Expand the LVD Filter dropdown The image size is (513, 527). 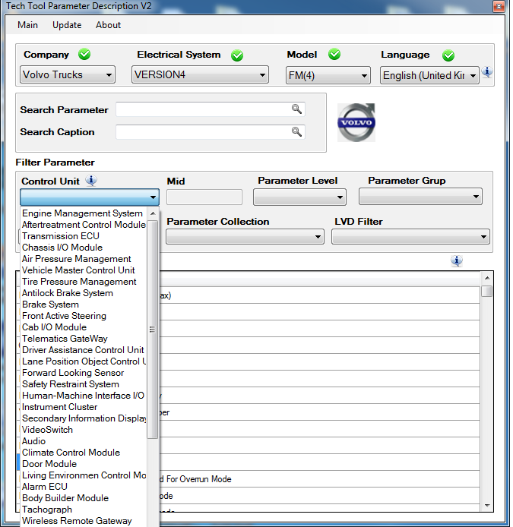[x=410, y=237]
